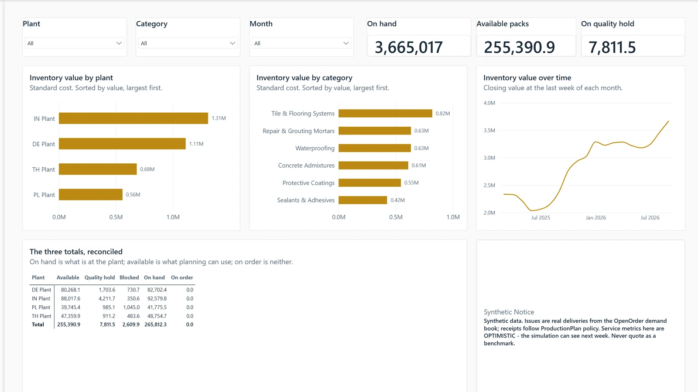Click the total Blocked cell 2,609.9

131,324
